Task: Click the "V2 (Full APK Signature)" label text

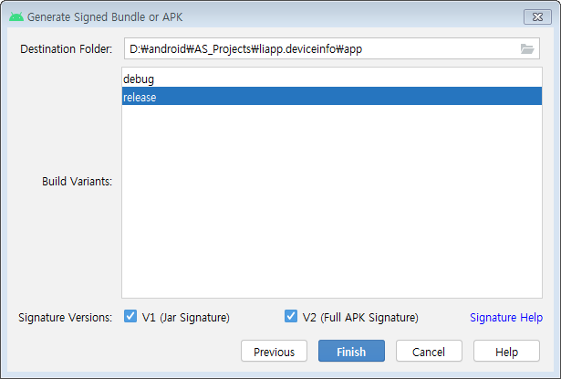Action: coord(360,318)
